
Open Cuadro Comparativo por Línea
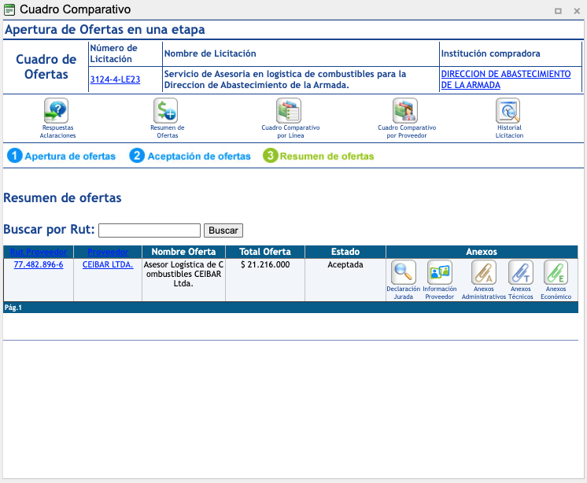click(289, 111)
